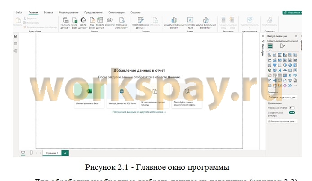Open the Report view in left sidebar
This screenshot has height=181, width=312.
click(x=15, y=36)
